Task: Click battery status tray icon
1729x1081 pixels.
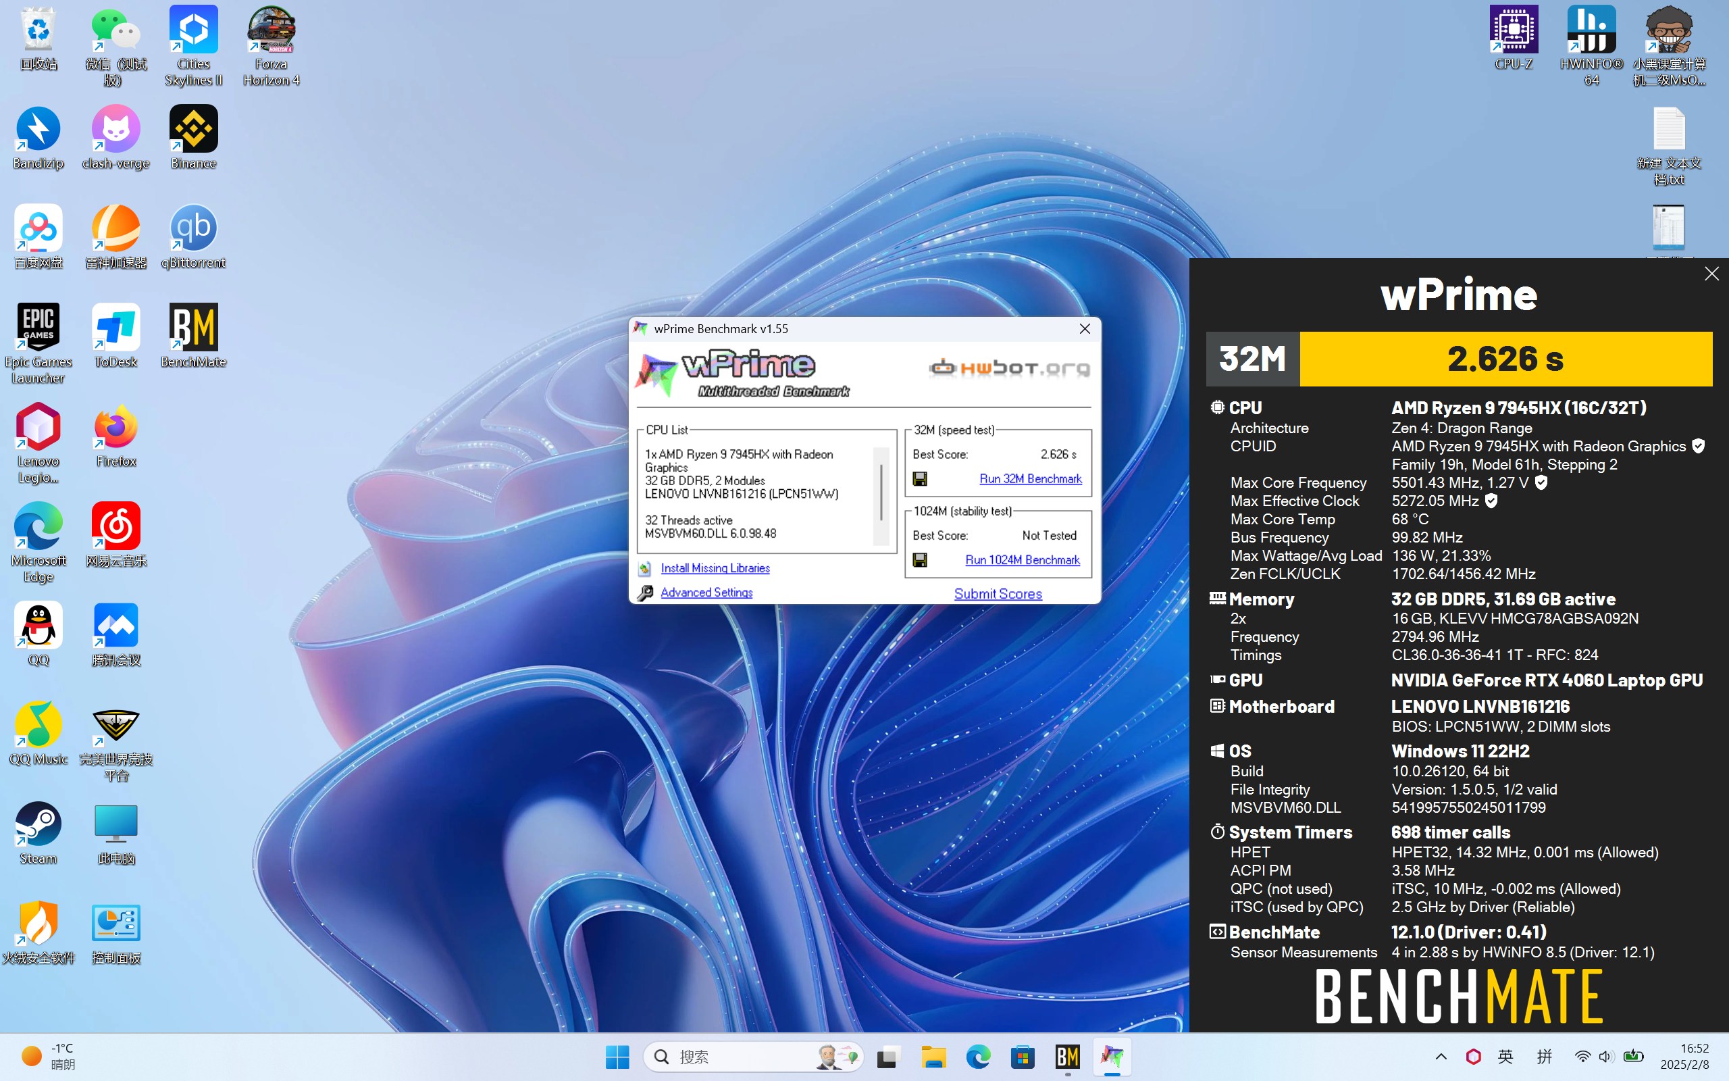Action: [1633, 1057]
